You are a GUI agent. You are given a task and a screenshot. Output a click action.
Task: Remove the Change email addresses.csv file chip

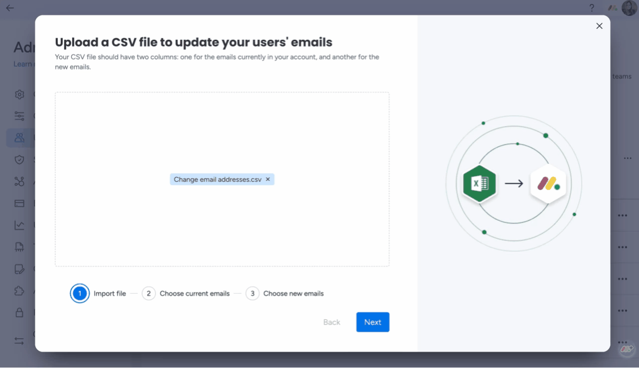click(x=268, y=180)
